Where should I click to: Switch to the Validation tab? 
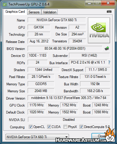coord(49,12)
